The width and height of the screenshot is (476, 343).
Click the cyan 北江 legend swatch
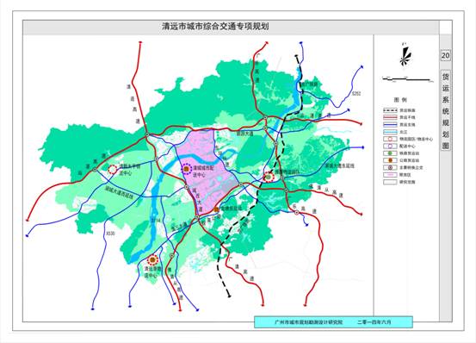tap(390, 132)
